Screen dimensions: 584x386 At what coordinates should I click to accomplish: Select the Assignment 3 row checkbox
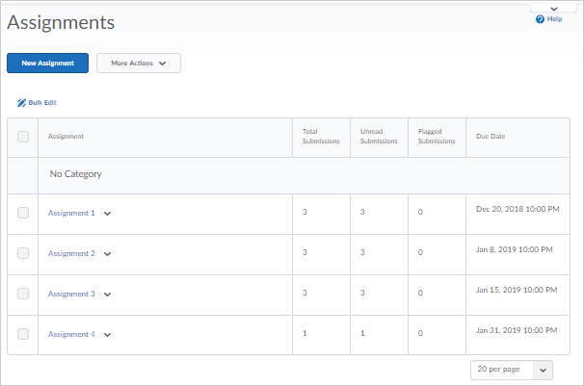tap(23, 294)
